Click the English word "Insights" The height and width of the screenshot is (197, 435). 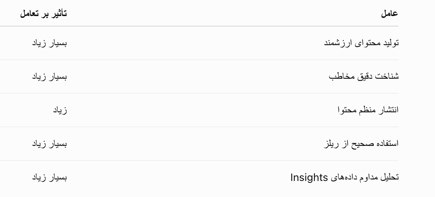point(309,177)
